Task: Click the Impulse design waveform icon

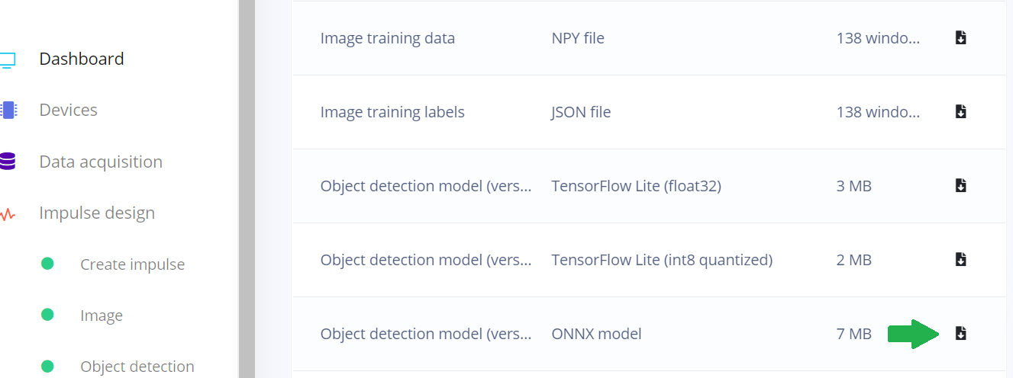Action: click(8, 213)
